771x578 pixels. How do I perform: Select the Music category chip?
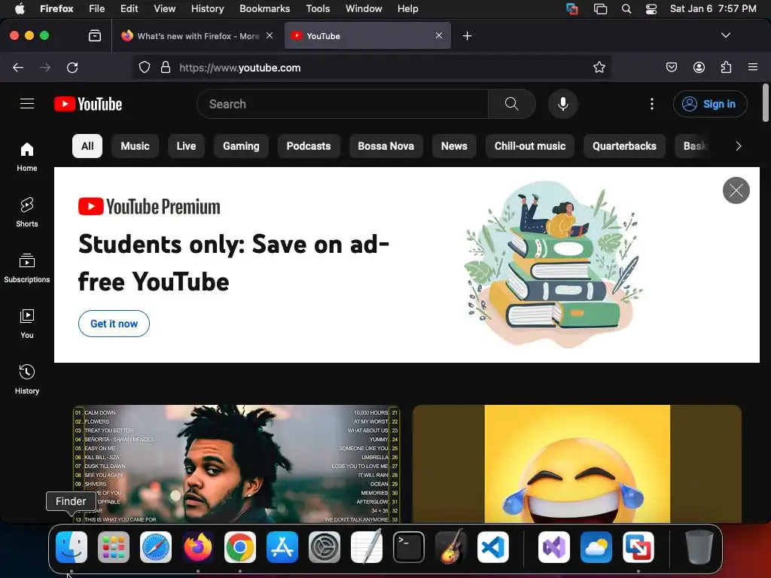click(x=136, y=146)
